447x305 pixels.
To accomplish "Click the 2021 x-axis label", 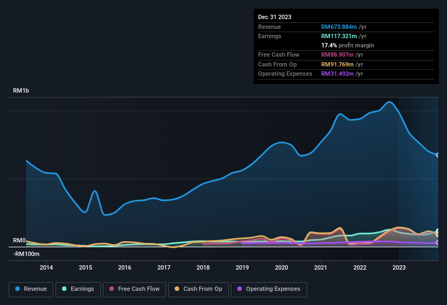I will point(321,267).
